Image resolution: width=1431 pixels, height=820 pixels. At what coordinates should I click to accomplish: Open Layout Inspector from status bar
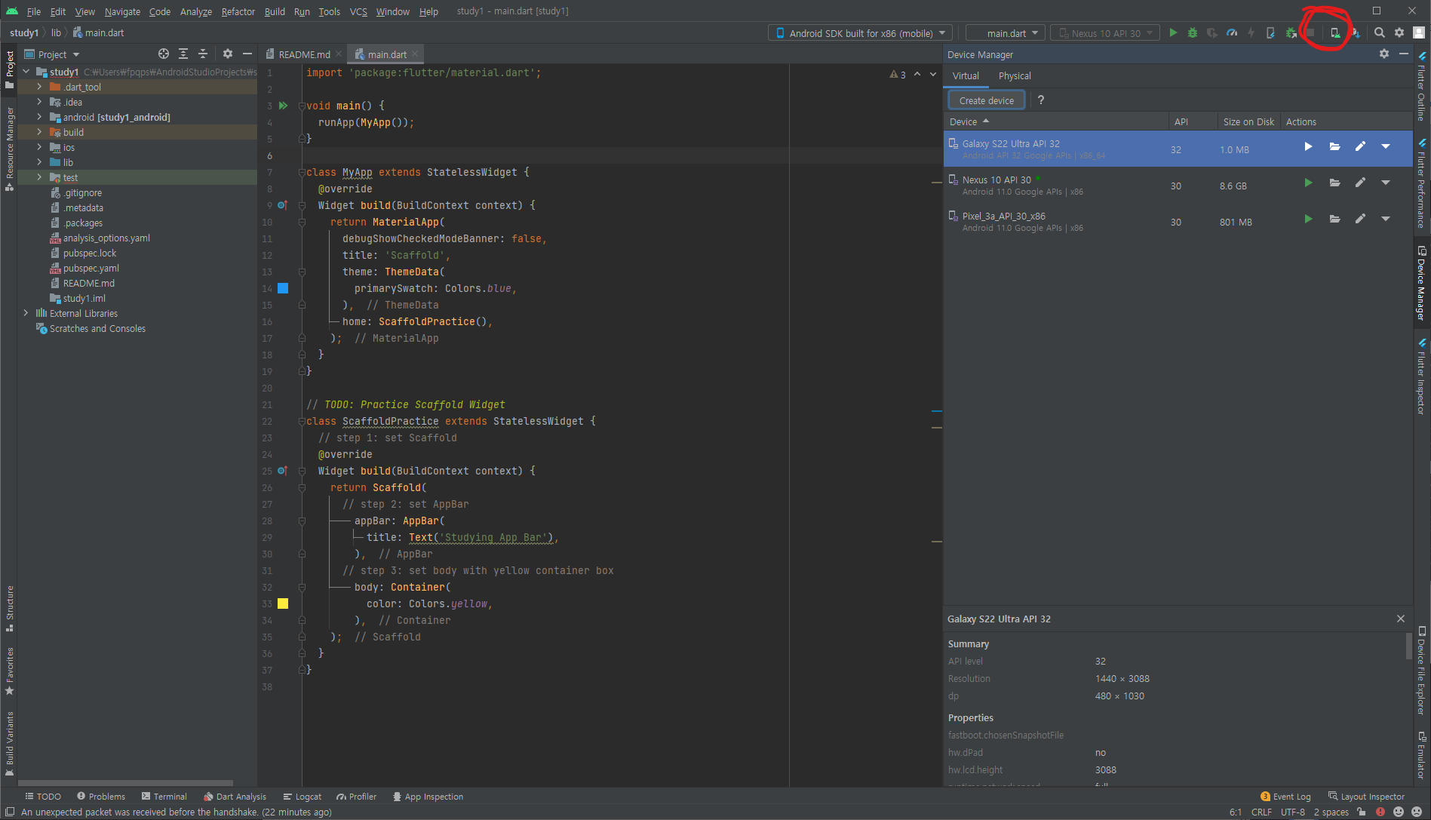tap(1366, 797)
